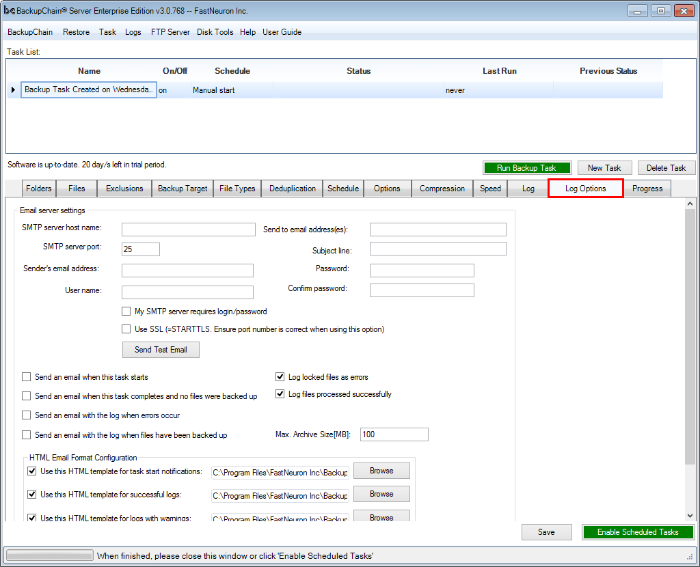Click the Last Run column header
The image size is (700, 567).
point(499,71)
